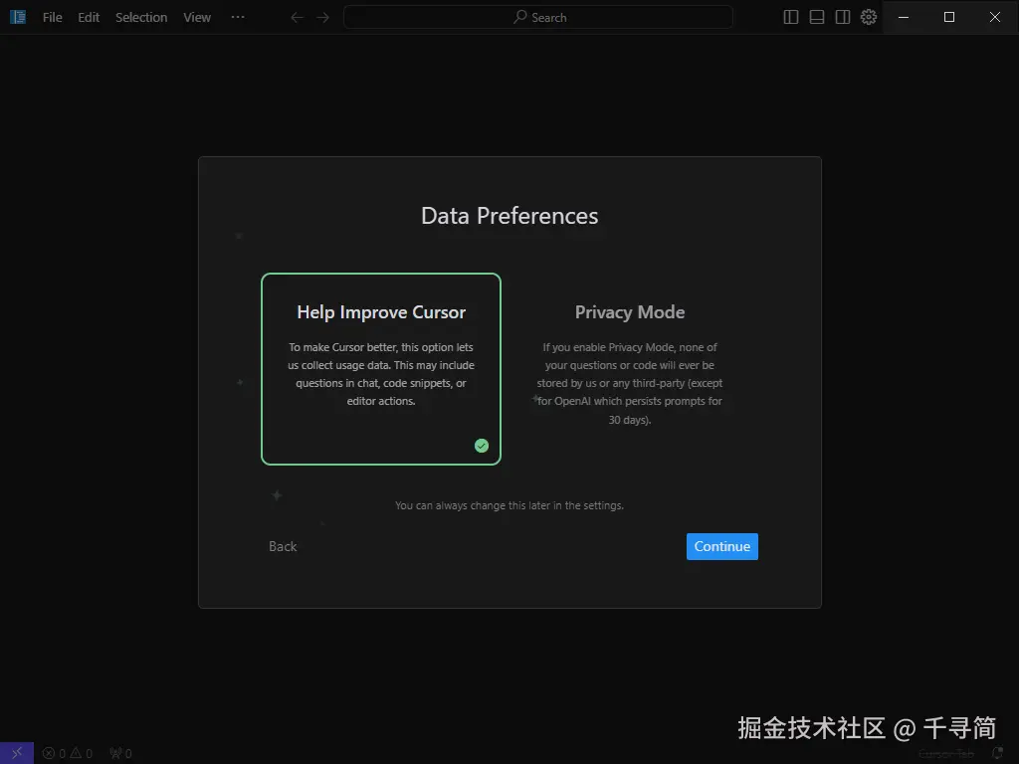Maximize the Cursor window
Image resolution: width=1019 pixels, height=764 pixels.
[x=949, y=18]
